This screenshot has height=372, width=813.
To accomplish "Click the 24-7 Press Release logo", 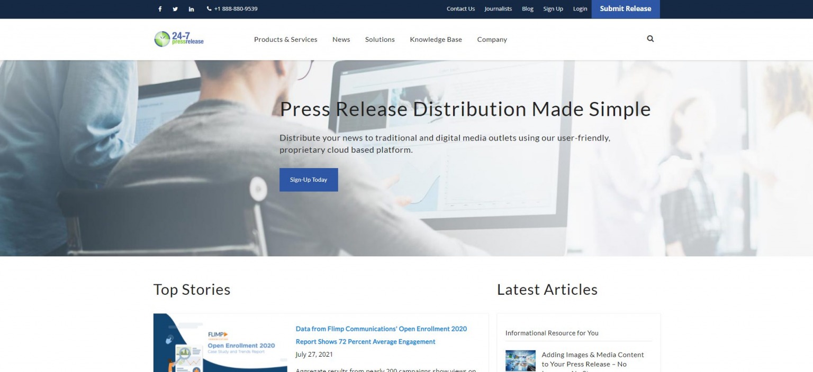I will [179, 39].
